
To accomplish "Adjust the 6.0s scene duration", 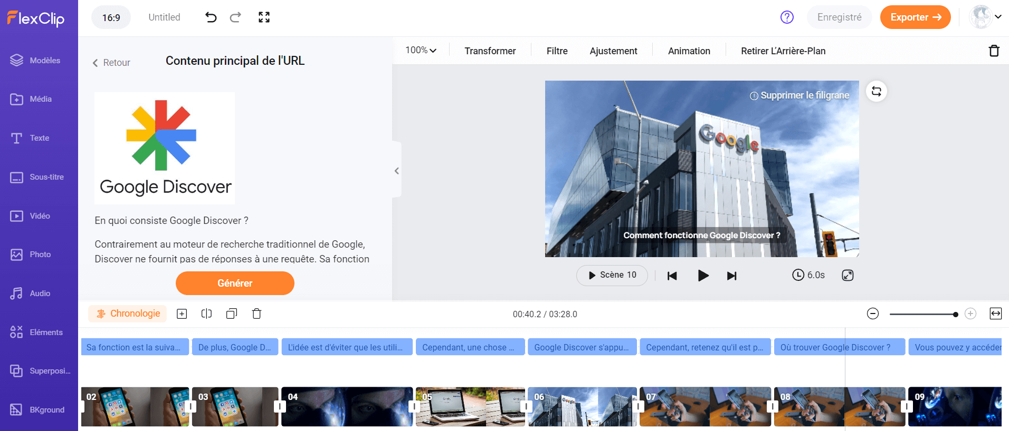I will click(808, 275).
